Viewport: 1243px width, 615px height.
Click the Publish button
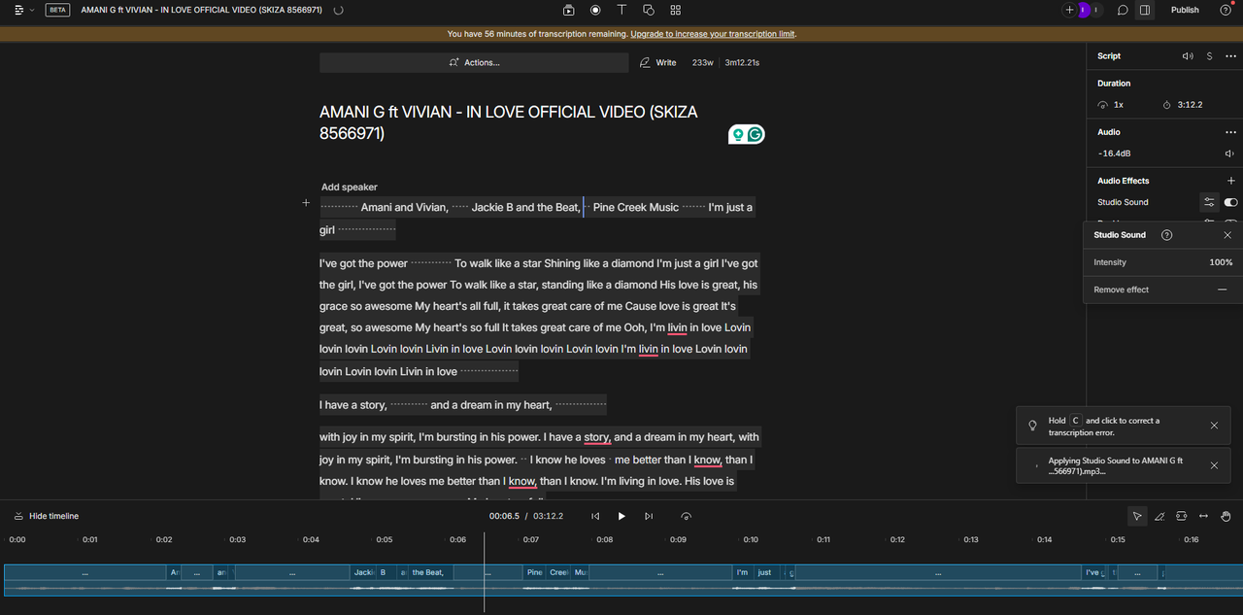(x=1185, y=10)
